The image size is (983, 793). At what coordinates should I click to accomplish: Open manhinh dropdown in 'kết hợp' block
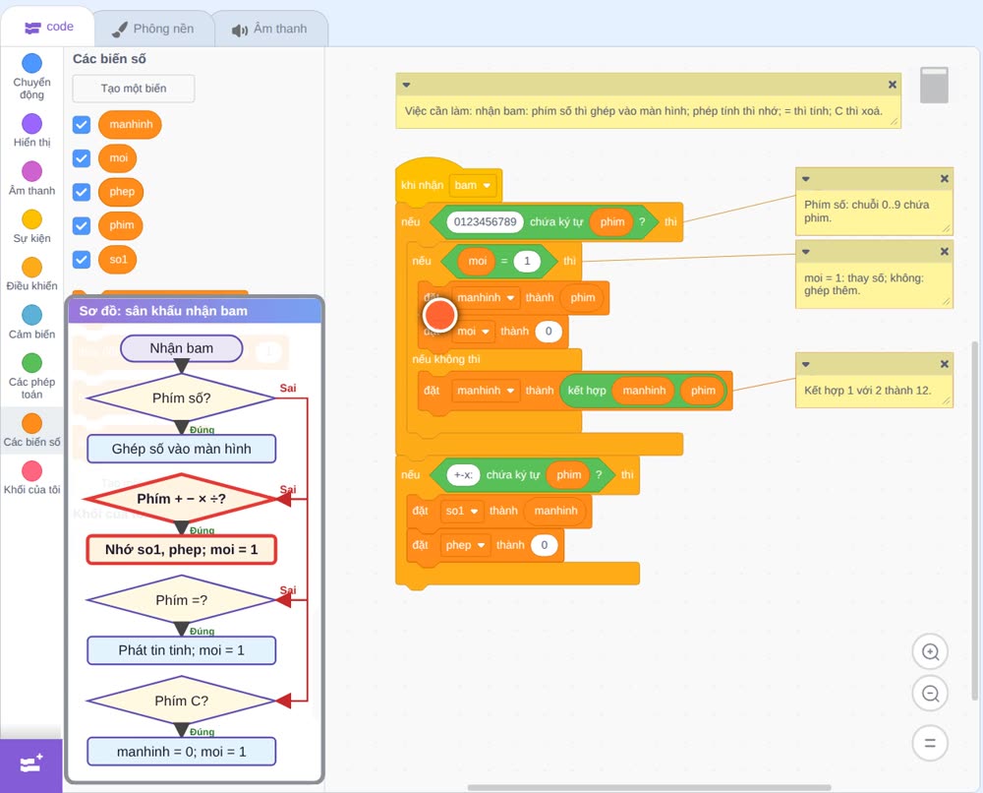(486, 391)
